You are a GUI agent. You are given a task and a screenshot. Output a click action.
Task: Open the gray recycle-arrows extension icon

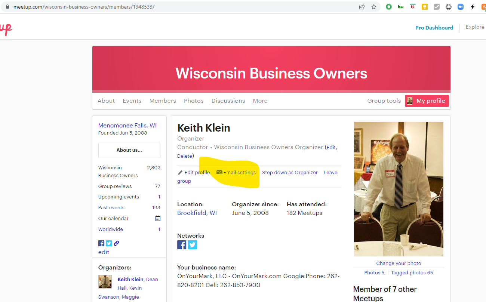[449, 7]
